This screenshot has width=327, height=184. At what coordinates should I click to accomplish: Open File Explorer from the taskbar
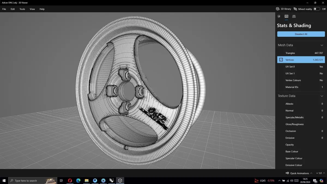(87, 180)
